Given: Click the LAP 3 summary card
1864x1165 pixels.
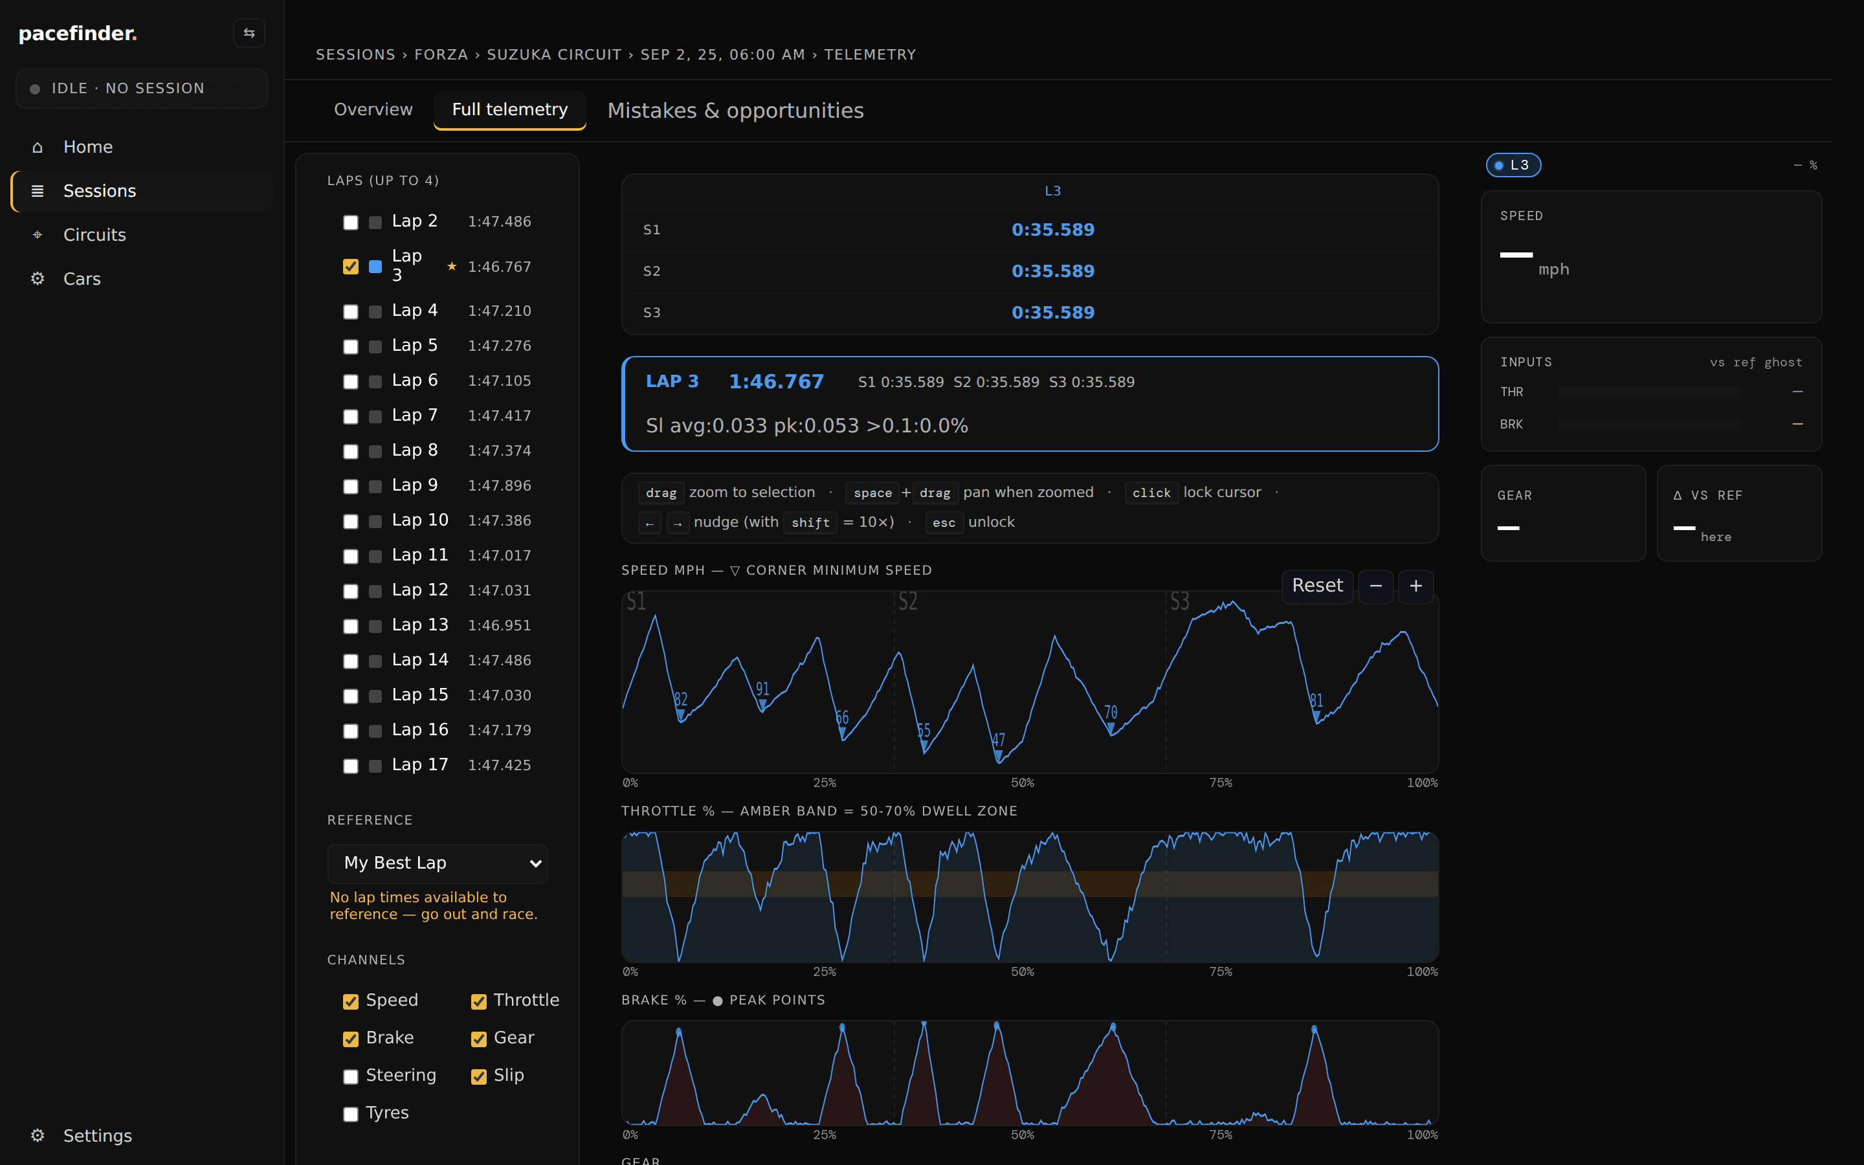Looking at the screenshot, I should click(1030, 404).
